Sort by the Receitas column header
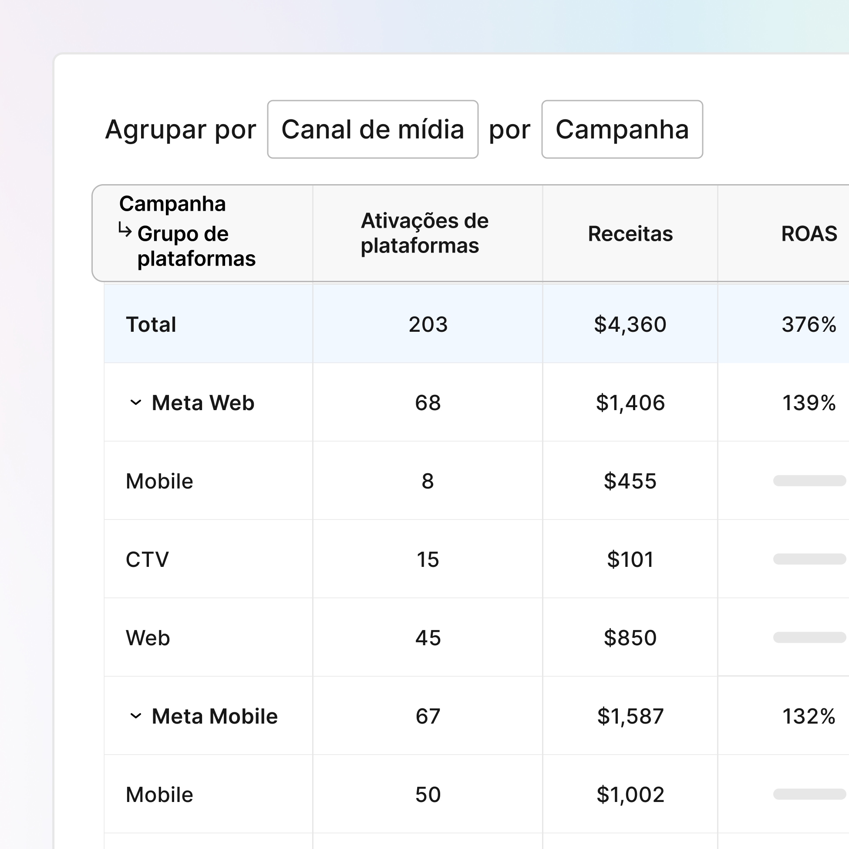This screenshot has height=849, width=849. pos(630,233)
